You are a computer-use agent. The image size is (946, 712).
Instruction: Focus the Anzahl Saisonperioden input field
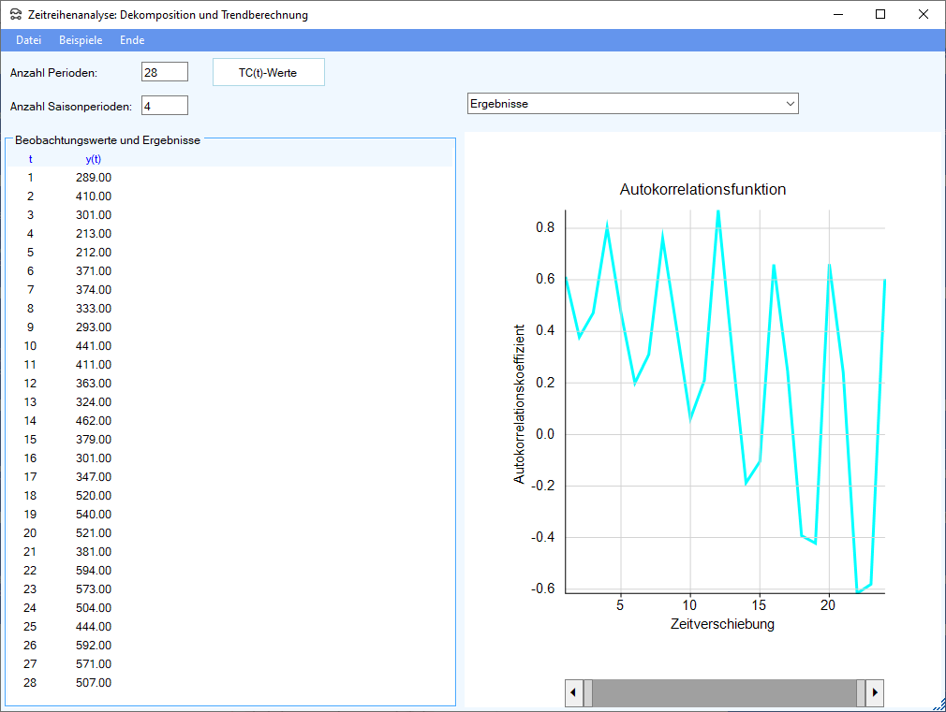[165, 105]
